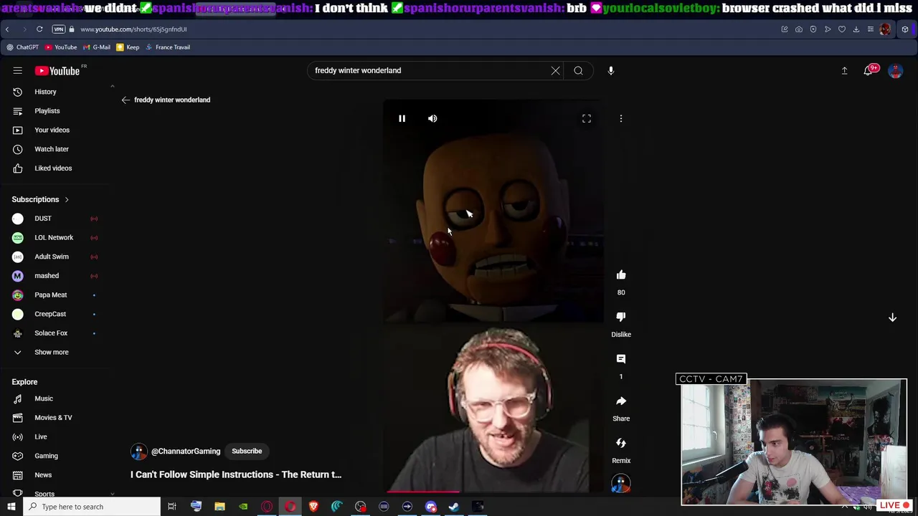Go back with the browser back arrow
Image resolution: width=918 pixels, height=516 pixels.
(x=7, y=29)
